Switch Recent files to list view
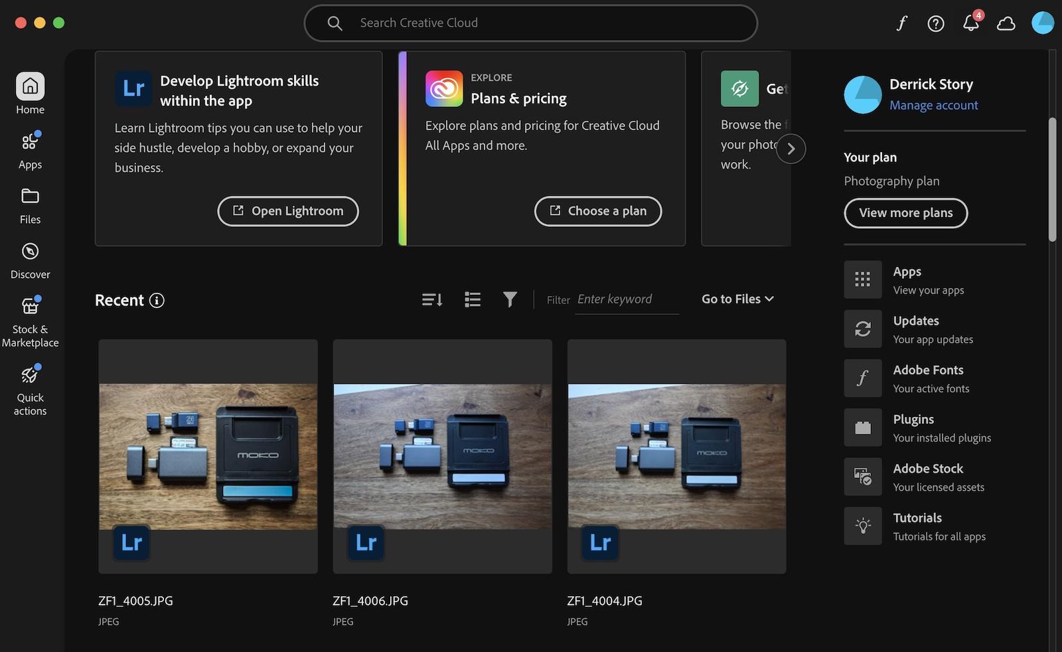This screenshot has width=1062, height=652. (473, 299)
